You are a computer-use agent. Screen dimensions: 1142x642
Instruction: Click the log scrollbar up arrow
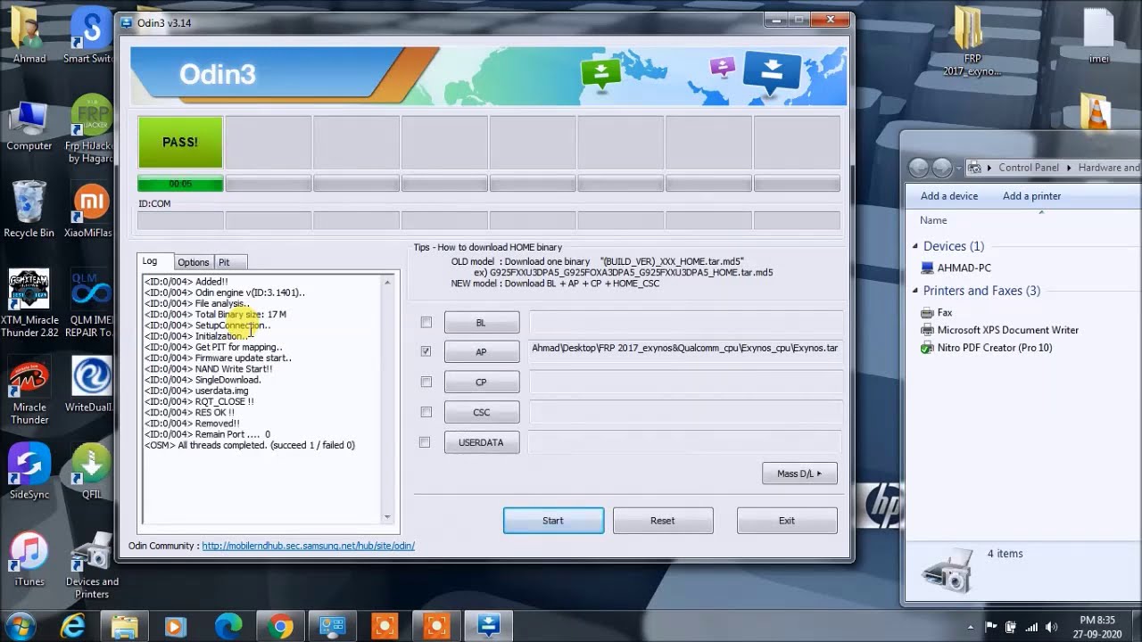point(387,282)
